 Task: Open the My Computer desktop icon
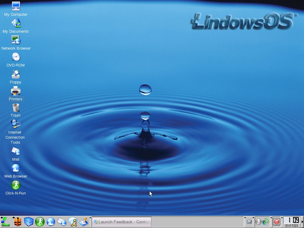click(x=16, y=6)
